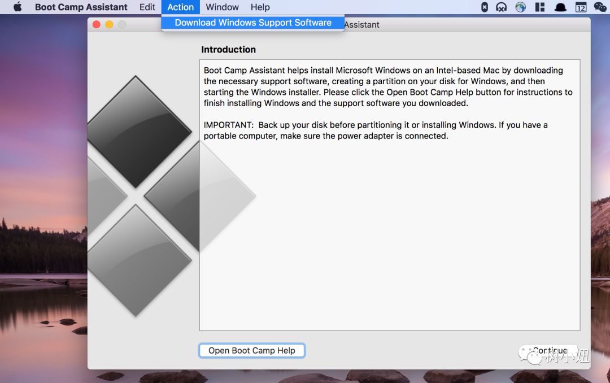The width and height of the screenshot is (610, 383).
Task: Click the window layout grid icon in menu bar
Action: pyautogui.click(x=540, y=7)
